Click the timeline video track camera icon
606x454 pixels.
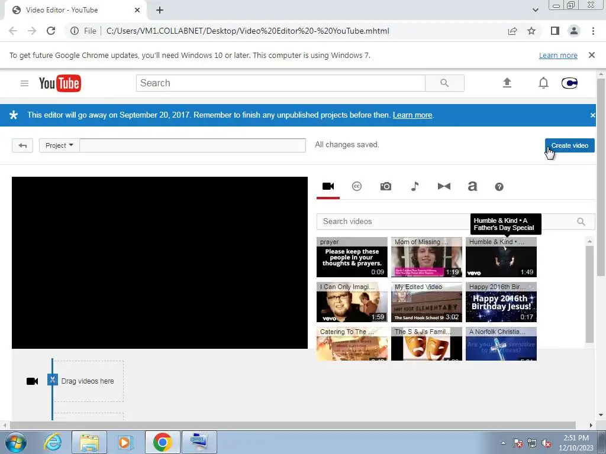[x=32, y=381]
